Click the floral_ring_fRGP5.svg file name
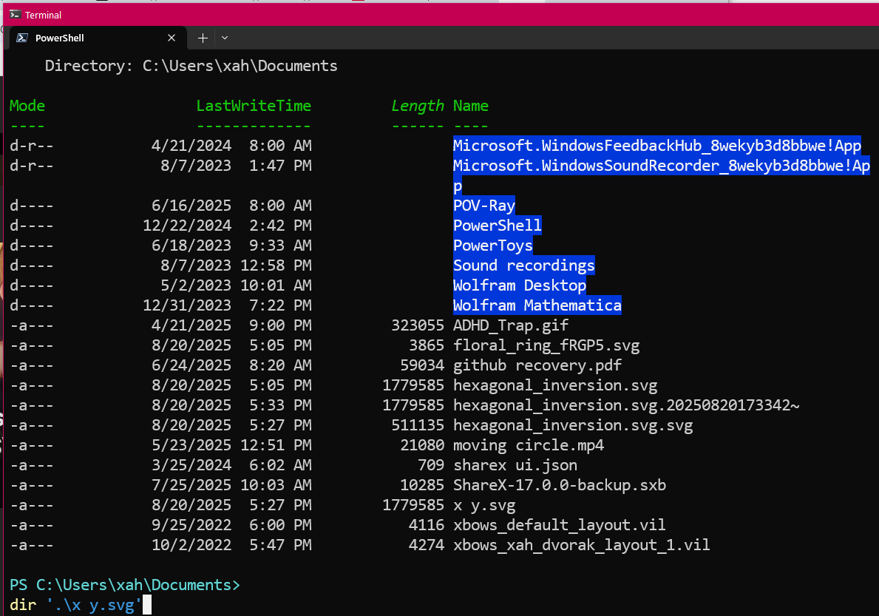This screenshot has width=879, height=616. point(546,345)
